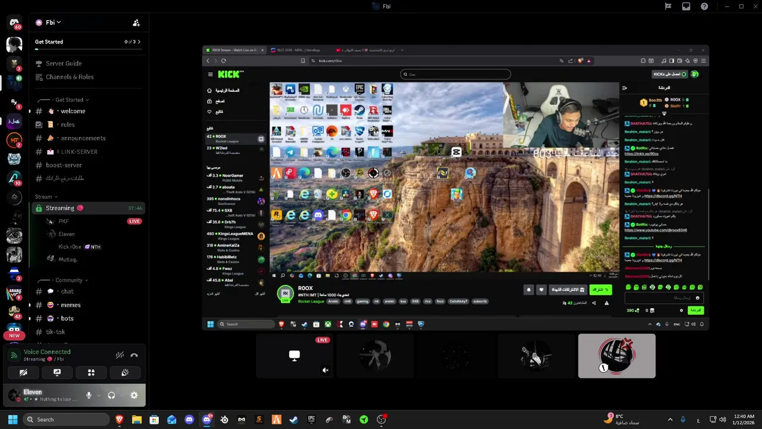Image resolution: width=762 pixels, height=429 pixels.
Task: Deafen with the headphones icon
Action: [x=111, y=395]
